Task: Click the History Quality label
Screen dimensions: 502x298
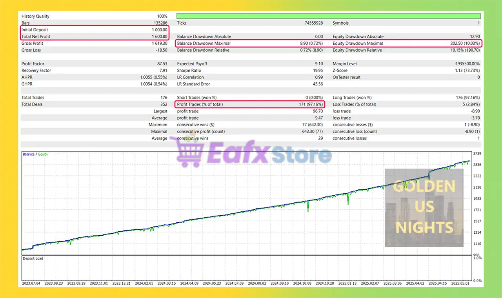Action: point(35,16)
